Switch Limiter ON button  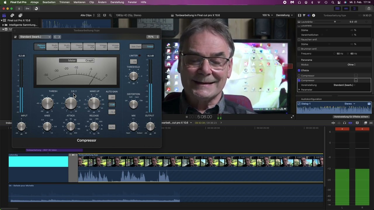tap(133, 62)
